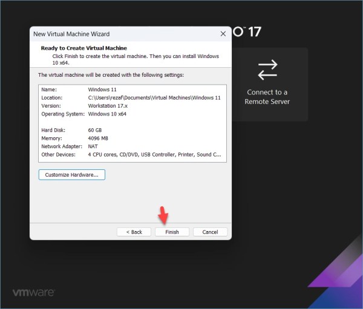Click the Network Adapter value 'NAT'
This screenshot has width=363, height=309.
(x=93, y=146)
